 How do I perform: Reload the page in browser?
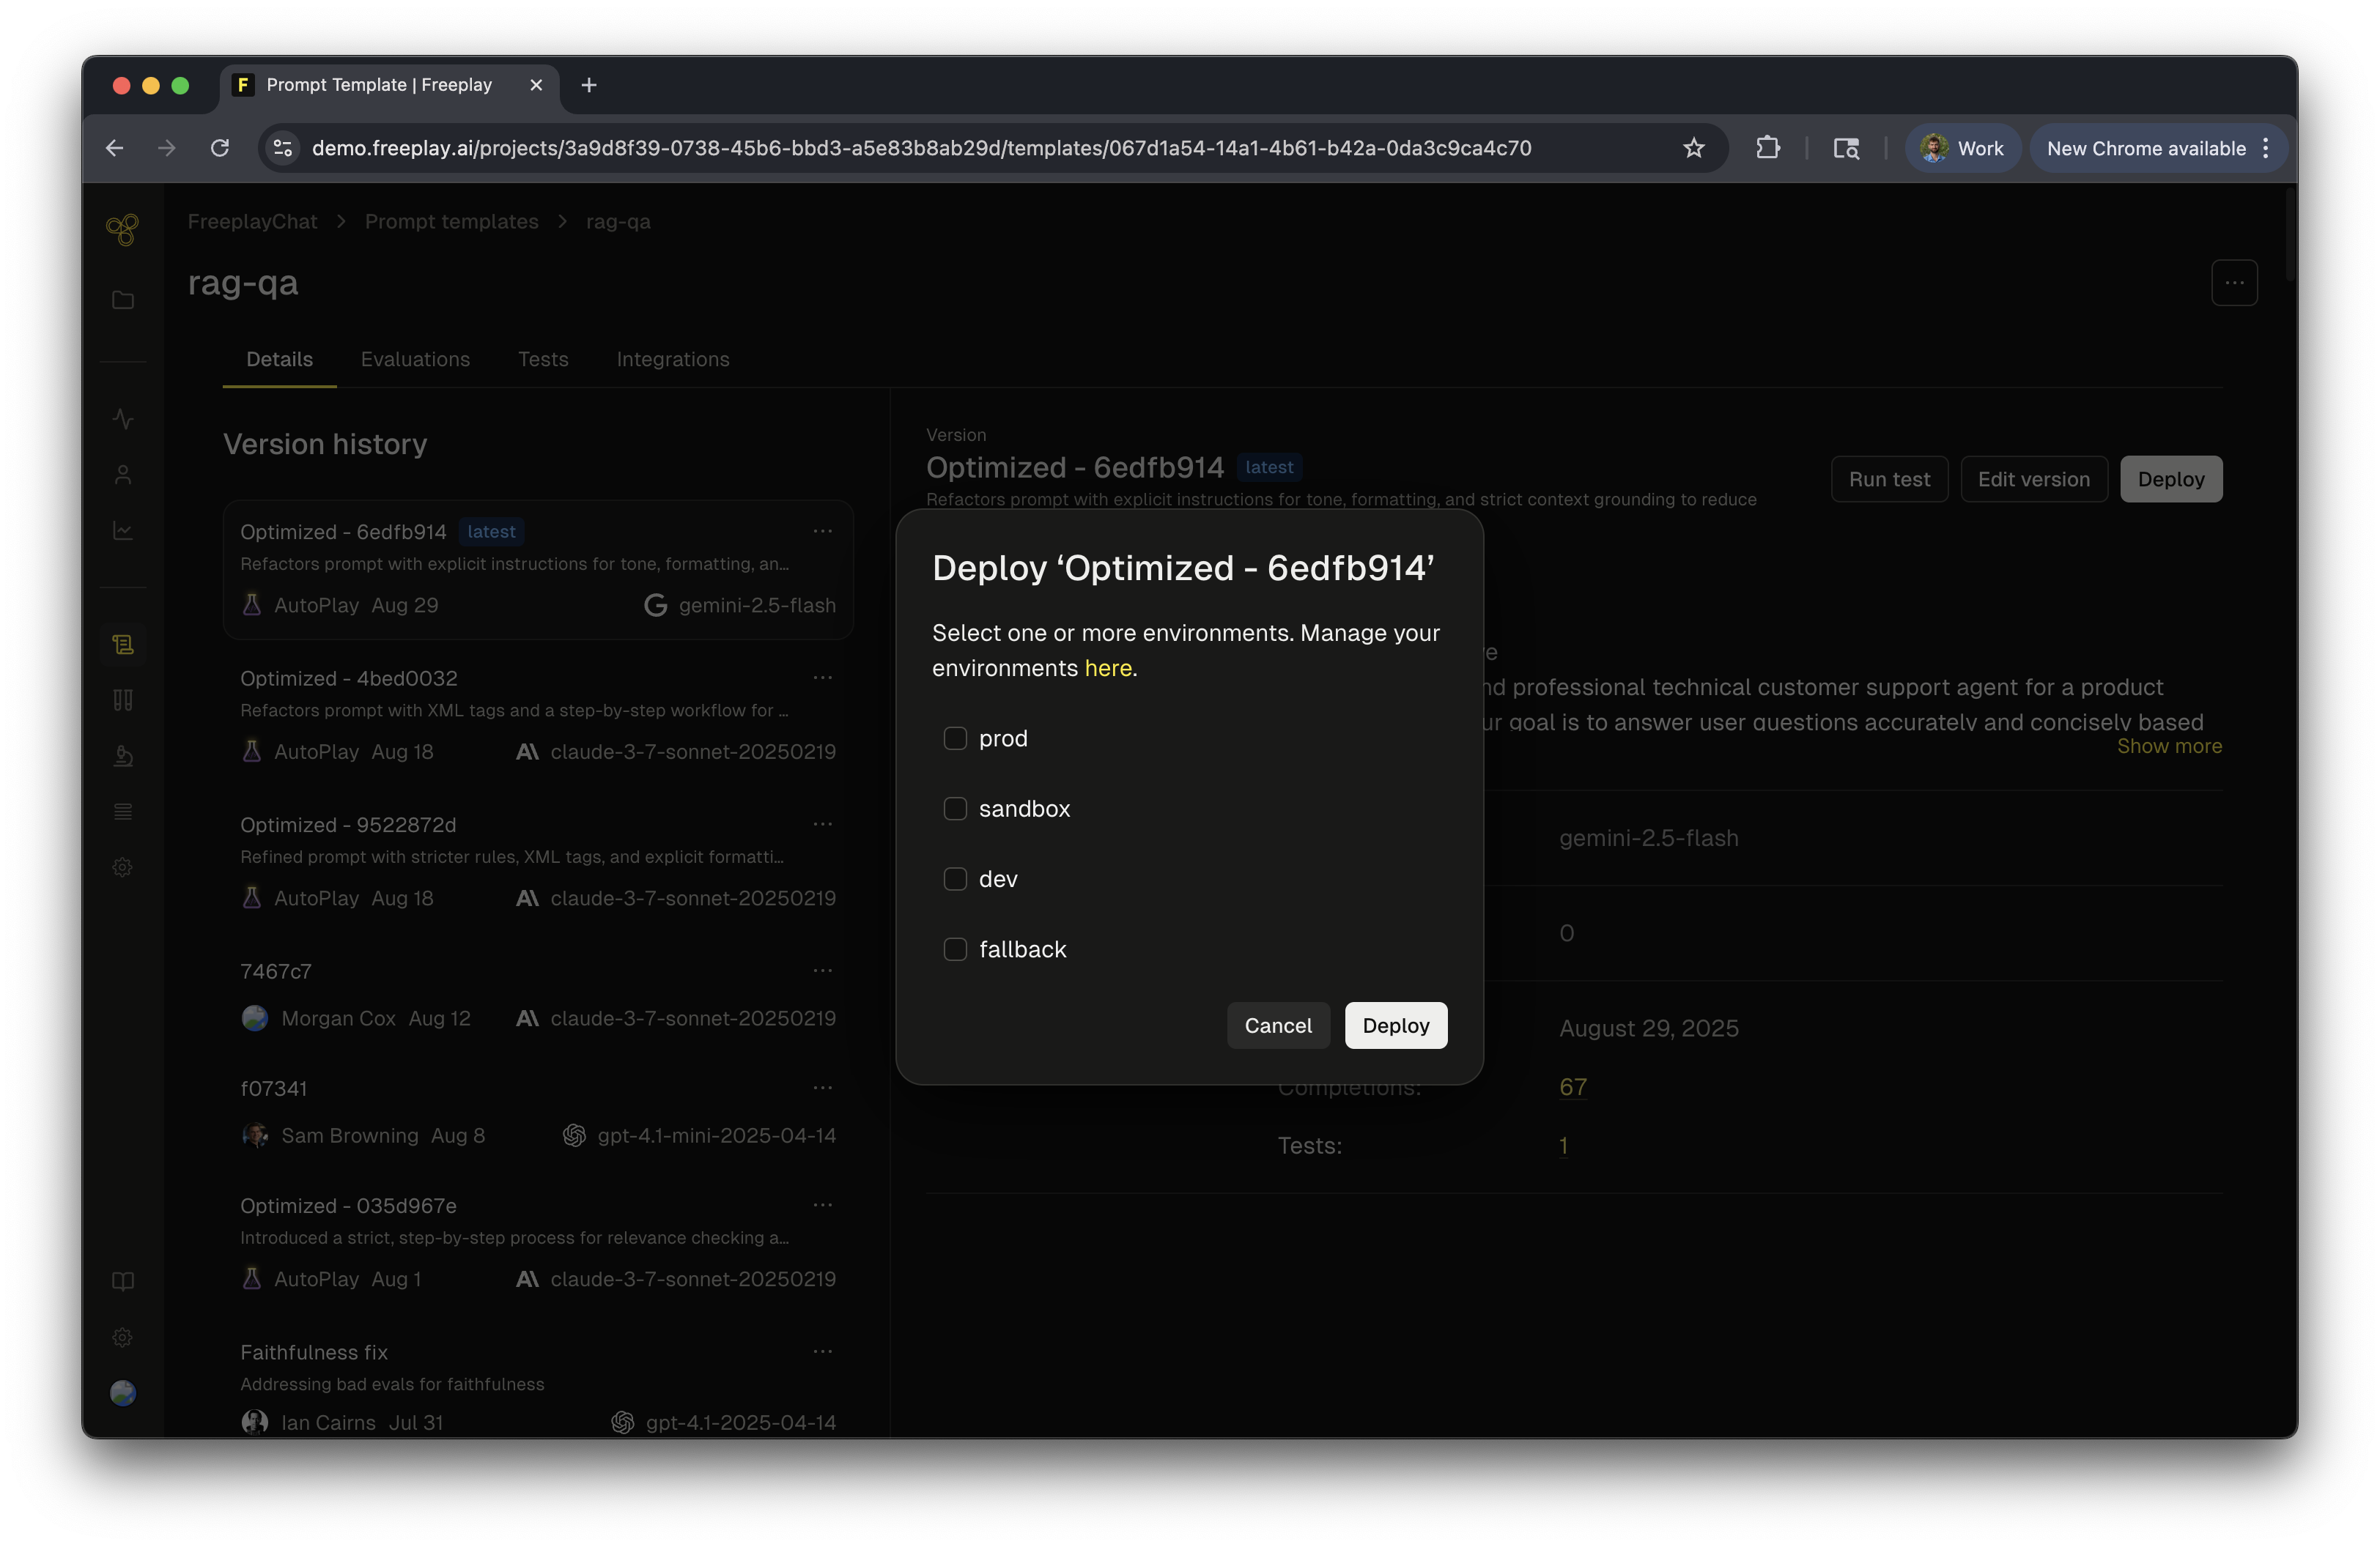tap(220, 148)
